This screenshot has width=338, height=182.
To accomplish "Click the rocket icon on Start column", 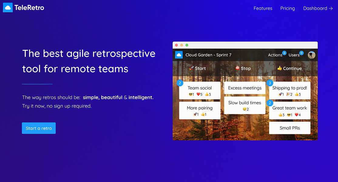I will pyautogui.click(x=191, y=68).
